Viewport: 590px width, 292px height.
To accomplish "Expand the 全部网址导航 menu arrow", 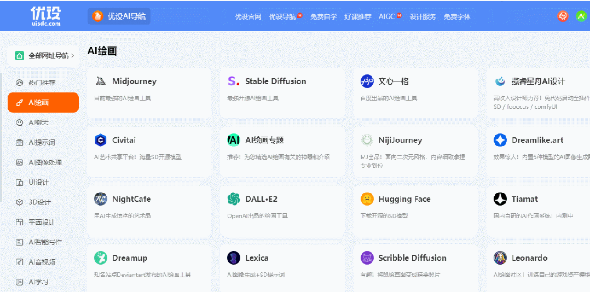I will tap(73, 56).
